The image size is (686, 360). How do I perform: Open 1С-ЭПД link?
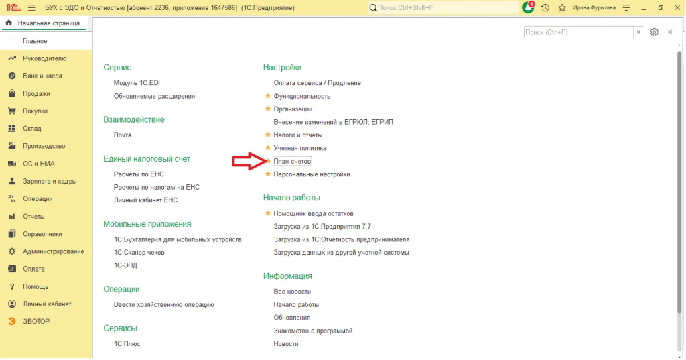click(125, 265)
